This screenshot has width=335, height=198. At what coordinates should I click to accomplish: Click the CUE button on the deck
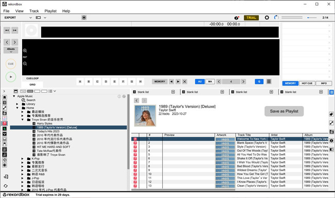point(11,64)
